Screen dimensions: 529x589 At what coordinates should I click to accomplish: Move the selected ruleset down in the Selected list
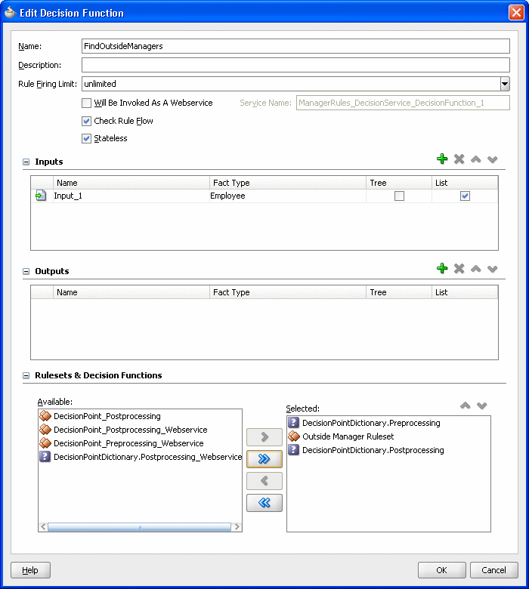482,406
